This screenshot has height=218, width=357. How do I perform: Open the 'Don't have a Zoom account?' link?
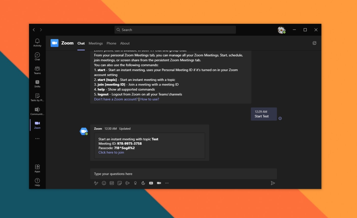click(115, 99)
